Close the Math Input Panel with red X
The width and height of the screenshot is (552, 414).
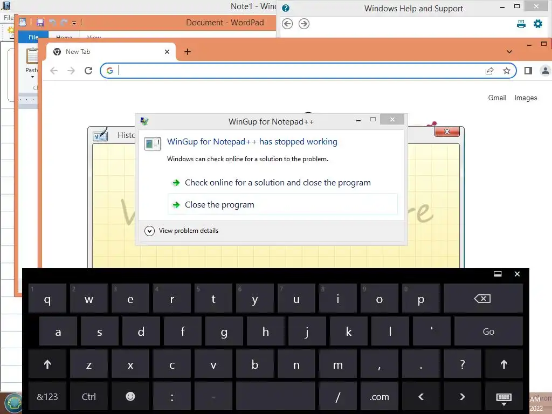(447, 132)
